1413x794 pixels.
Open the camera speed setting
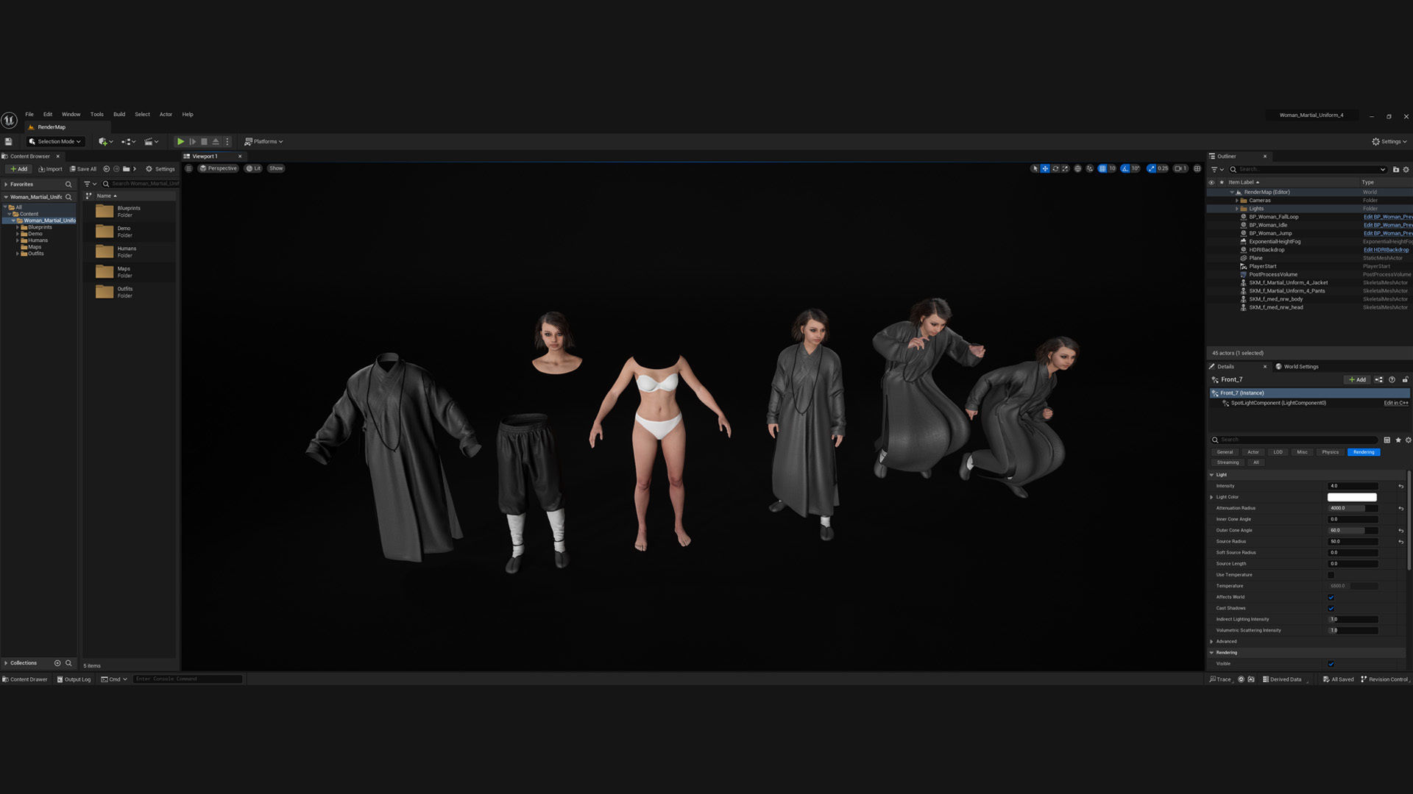[1180, 168]
